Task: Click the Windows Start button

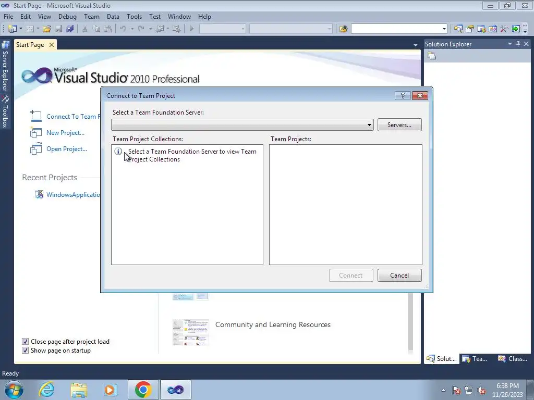Action: click(14, 390)
